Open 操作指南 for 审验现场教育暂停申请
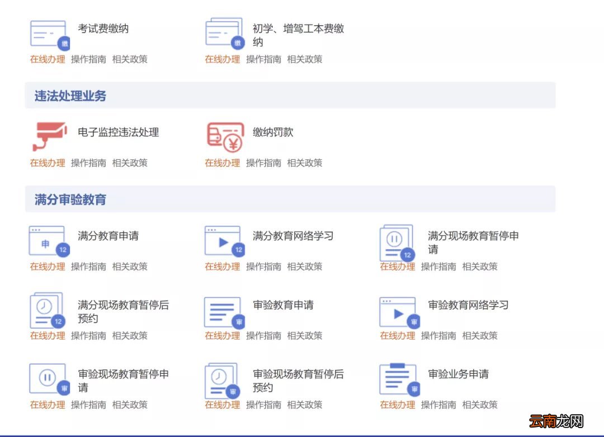This screenshot has height=437, width=604. (88, 405)
